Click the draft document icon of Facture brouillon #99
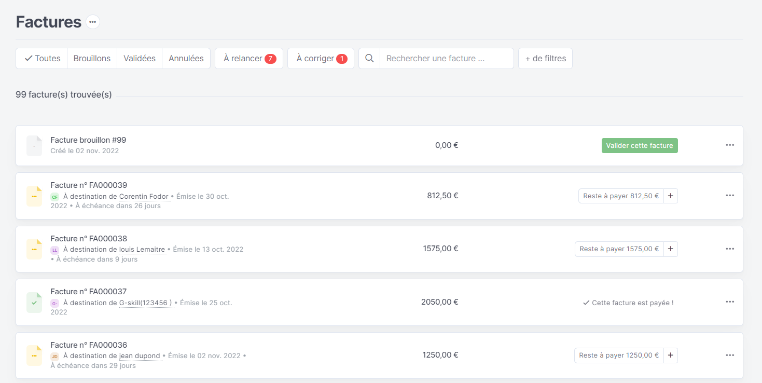Viewport: 762px width, 383px height. pyautogui.click(x=33, y=145)
